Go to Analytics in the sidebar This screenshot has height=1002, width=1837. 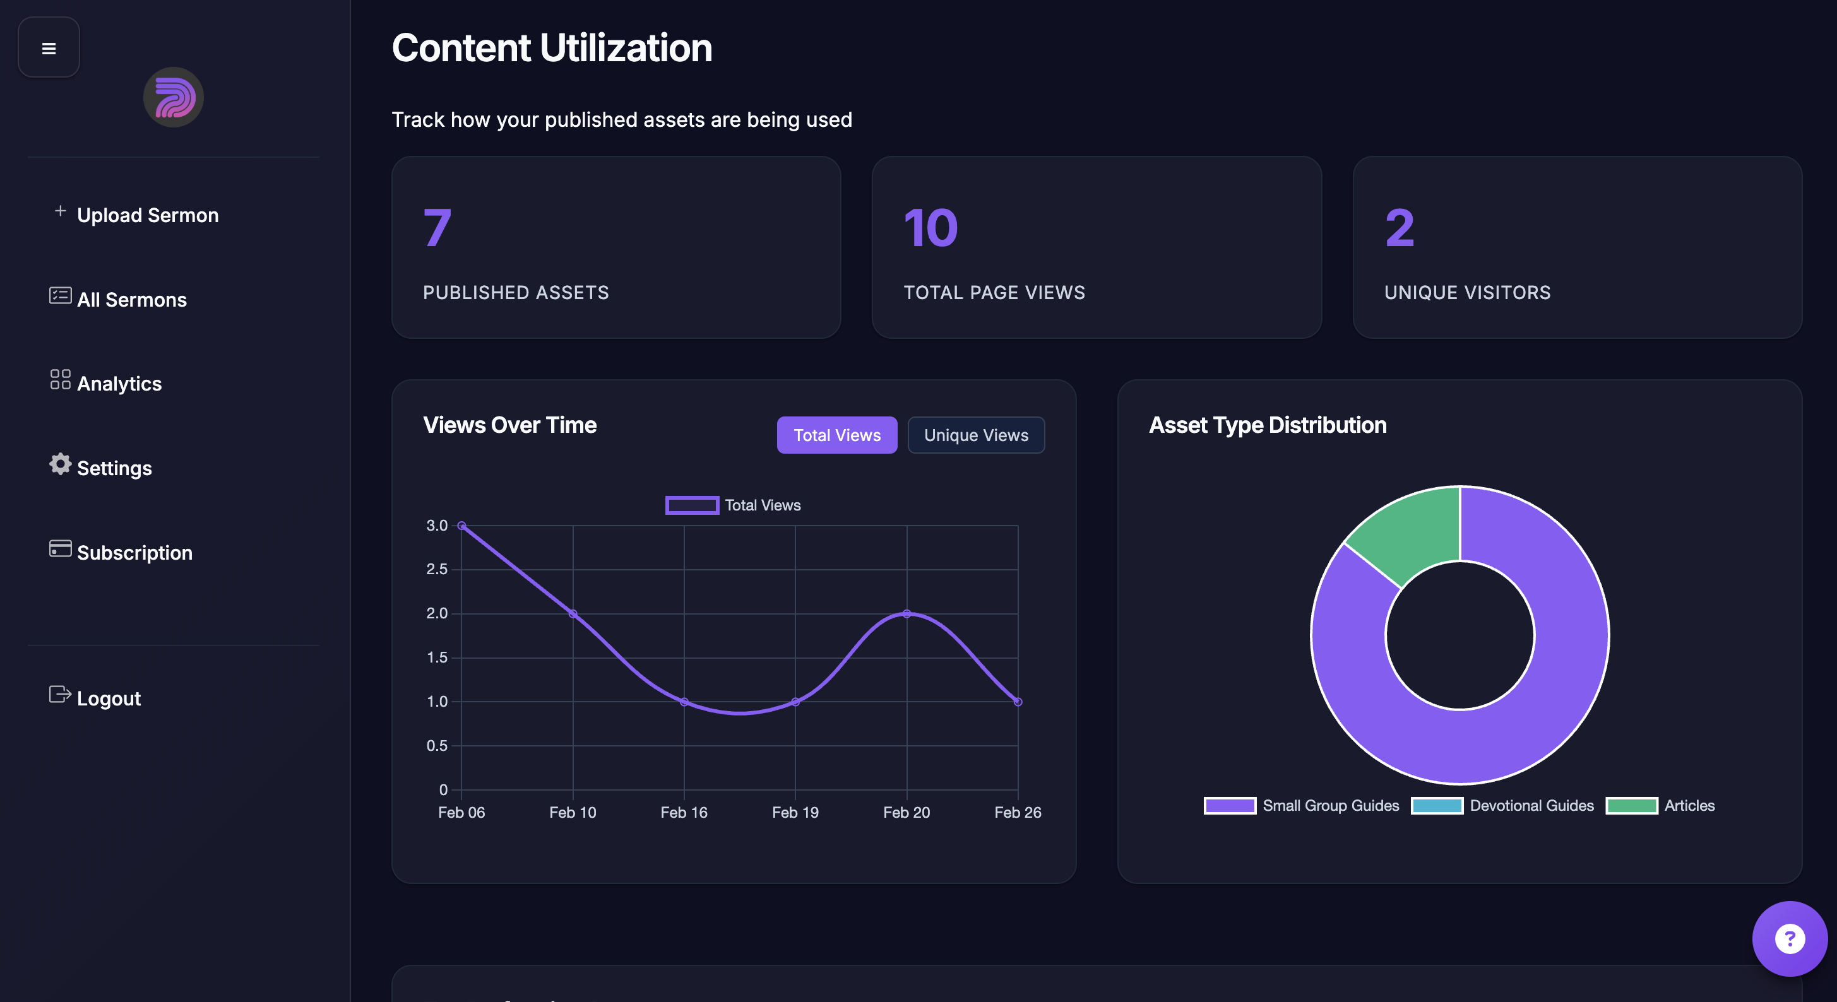pos(119,384)
